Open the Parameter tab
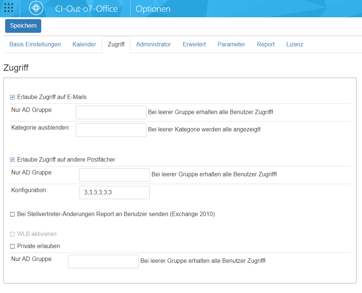 (231, 45)
